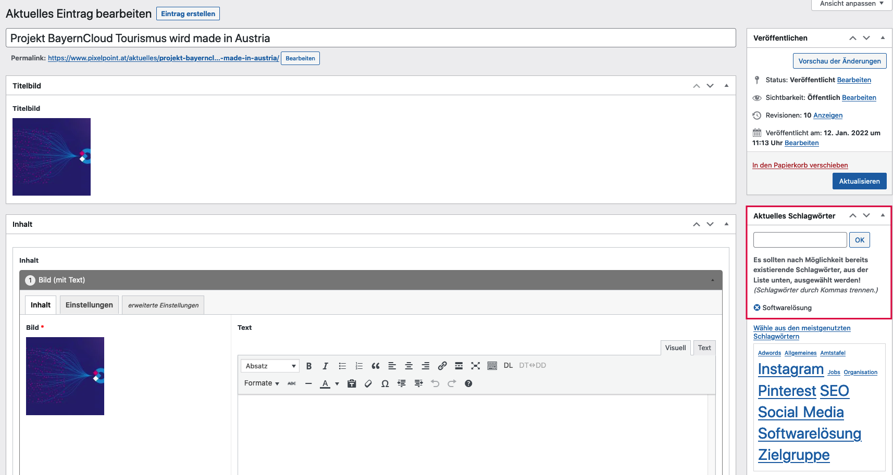Switch editor to Text tab
Screen dimensions: 893x475
click(x=704, y=348)
